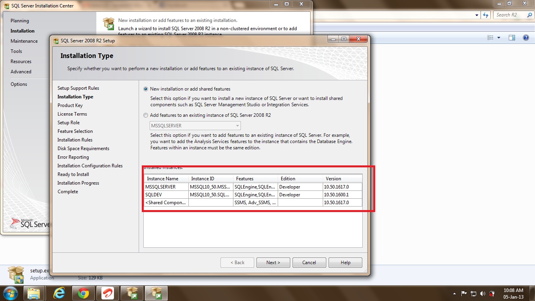Click the change view icon in Explorer
This screenshot has height=301, width=535.
(x=490, y=38)
